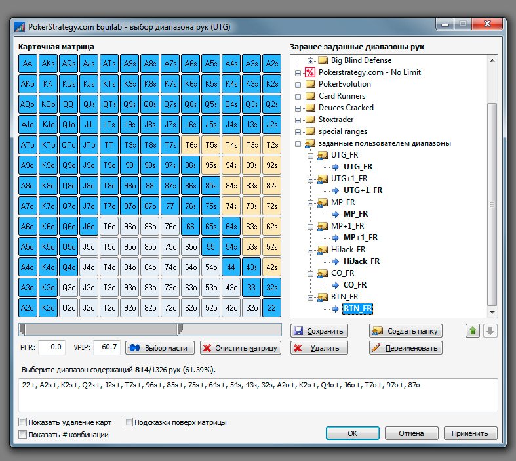516x461 pixels.
Task: Enable Показать удаление карт checkbox
Action: (x=23, y=422)
